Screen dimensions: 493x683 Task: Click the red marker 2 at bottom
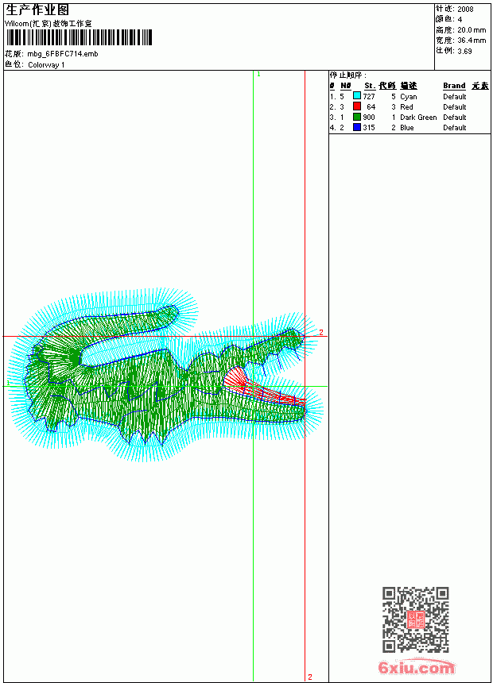pos(310,677)
